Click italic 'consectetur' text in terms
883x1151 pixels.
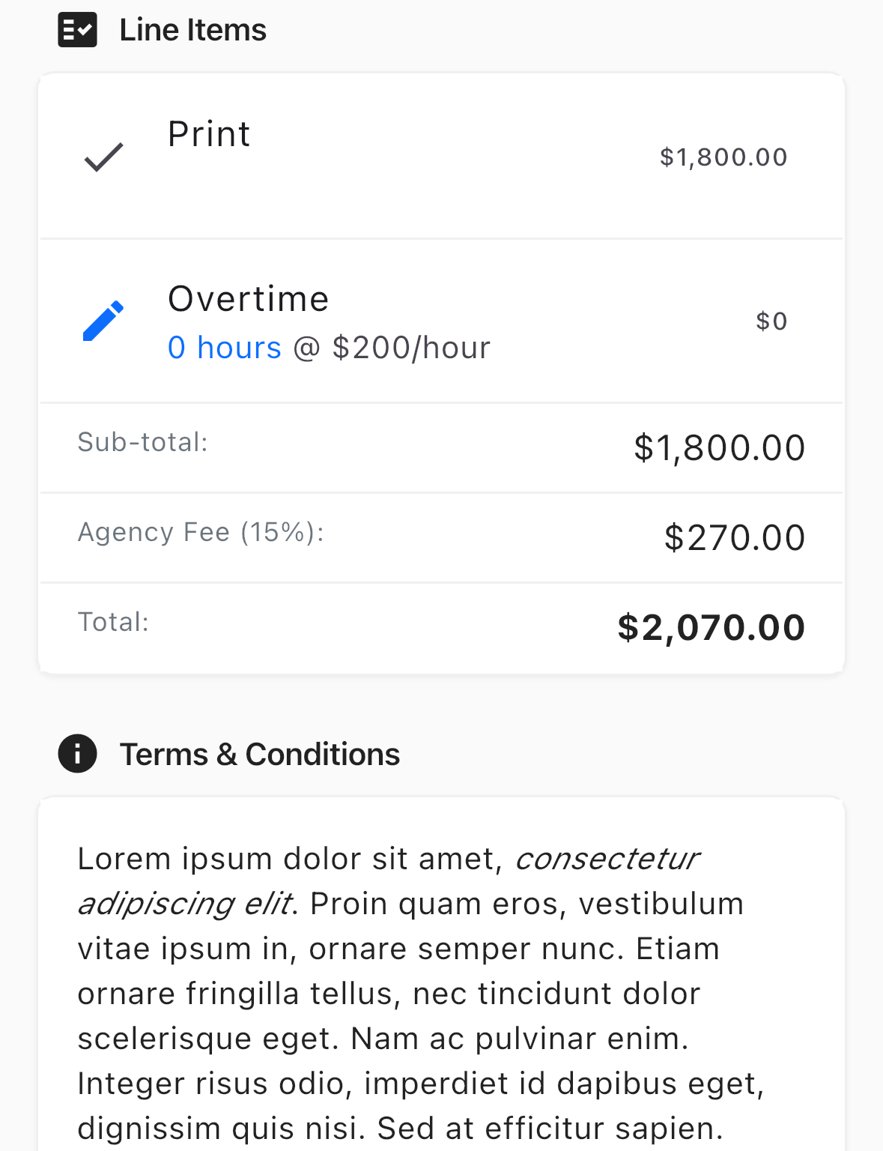coord(607,859)
